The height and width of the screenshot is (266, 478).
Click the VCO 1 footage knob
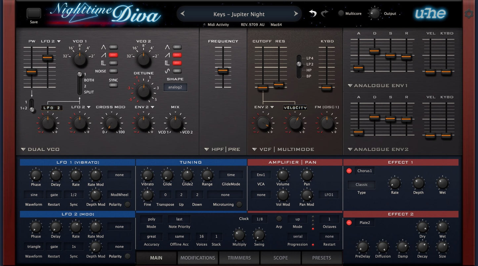(x=80, y=60)
